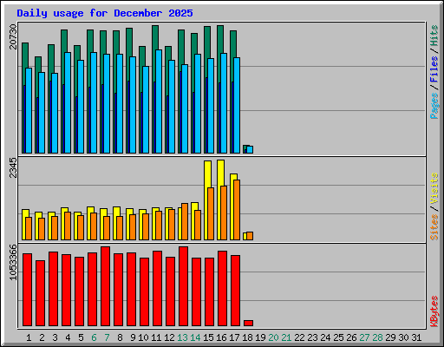The height and width of the screenshot is (347, 444).
Task: Click green weekend day 27 label
Action: (x=364, y=337)
